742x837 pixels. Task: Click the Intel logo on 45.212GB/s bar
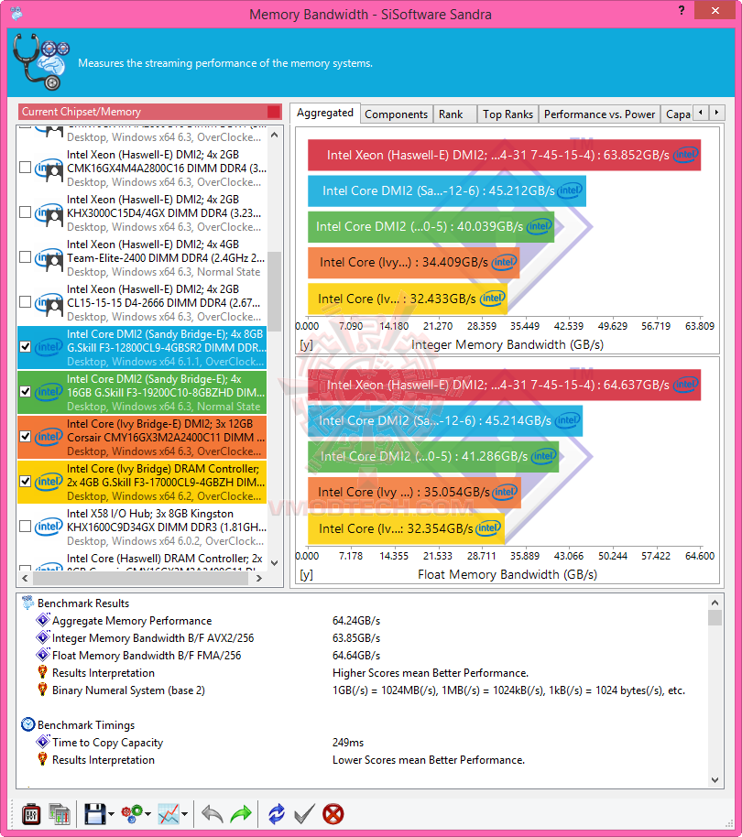570,190
